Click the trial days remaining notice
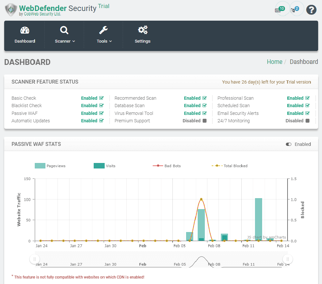Image resolution: width=322 pixels, height=284 pixels. (x=266, y=82)
